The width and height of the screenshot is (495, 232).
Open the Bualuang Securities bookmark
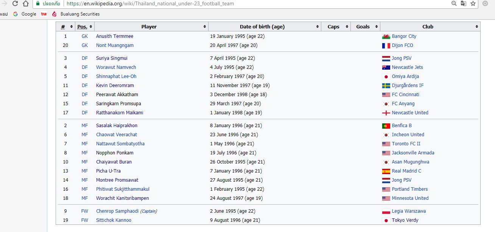point(76,14)
